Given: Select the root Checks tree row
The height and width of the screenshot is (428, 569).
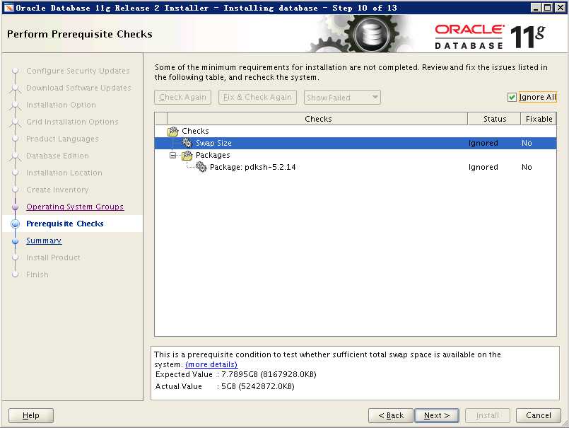Looking at the screenshot, I should click(356, 131).
